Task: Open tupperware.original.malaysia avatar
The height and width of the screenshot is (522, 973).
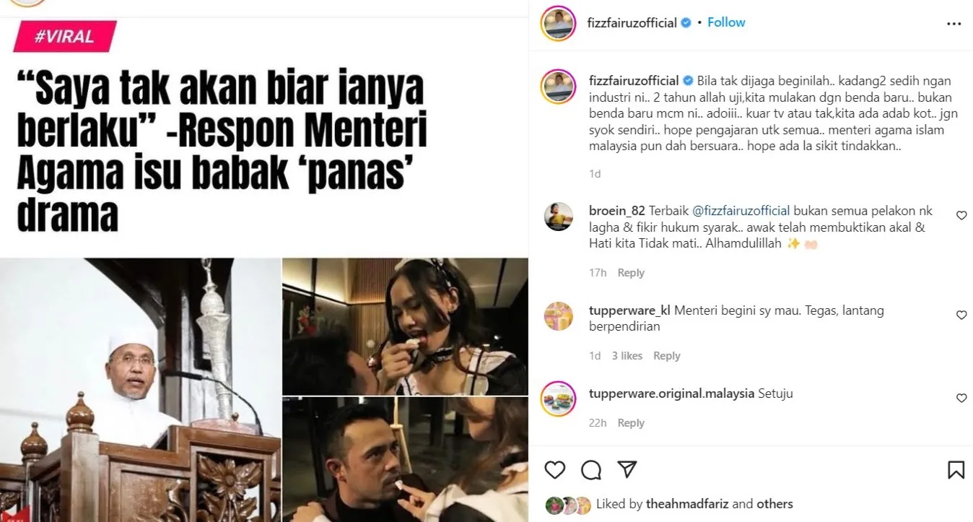Action: pyautogui.click(x=559, y=399)
